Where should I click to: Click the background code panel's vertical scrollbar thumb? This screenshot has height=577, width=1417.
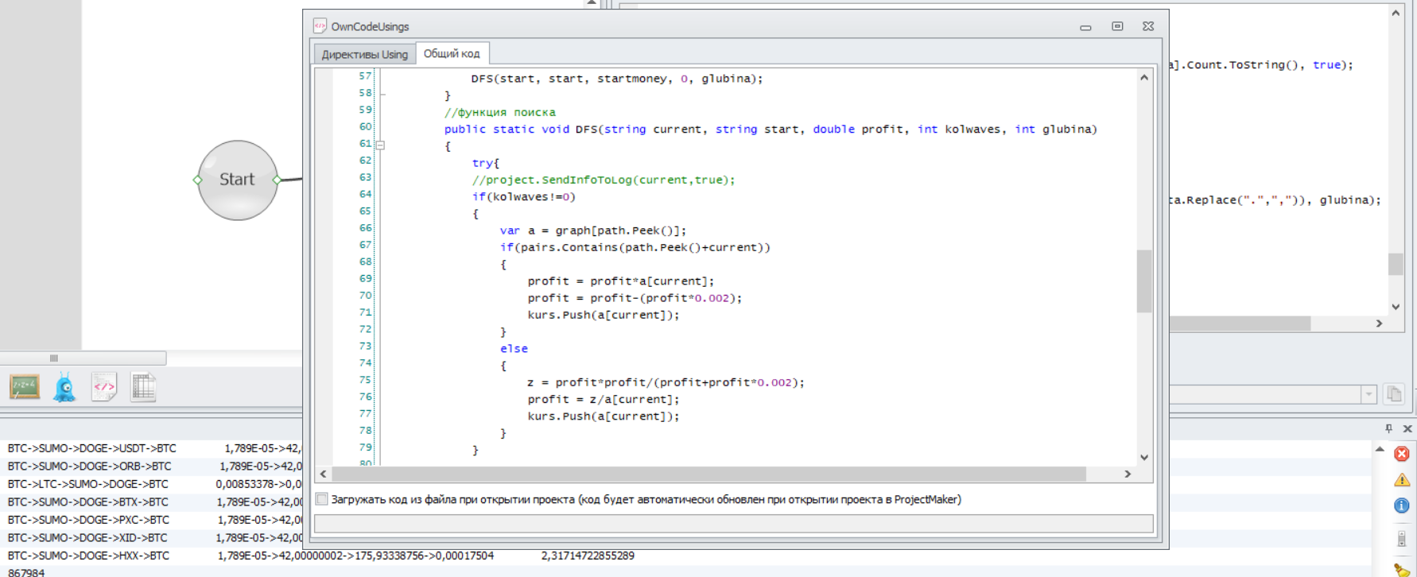(x=1396, y=264)
